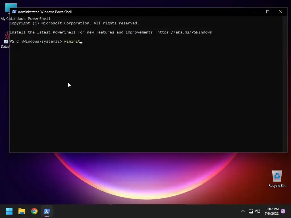Viewport: 291px width, 218px height.
Task: Close the PowerShell window
Action: point(280,12)
